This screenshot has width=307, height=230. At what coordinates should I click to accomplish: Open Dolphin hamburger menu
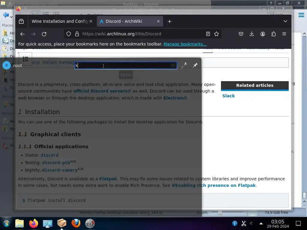(x=301, y=15)
